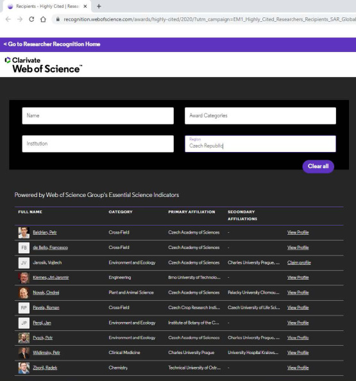Click the Clarivate Web of Science logo
Image resolution: width=356 pixels, height=381 pixels.
pyautogui.click(x=43, y=65)
